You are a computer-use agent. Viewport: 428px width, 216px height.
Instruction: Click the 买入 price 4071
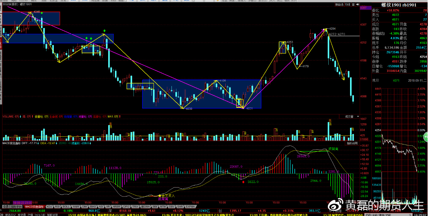click(x=395, y=19)
